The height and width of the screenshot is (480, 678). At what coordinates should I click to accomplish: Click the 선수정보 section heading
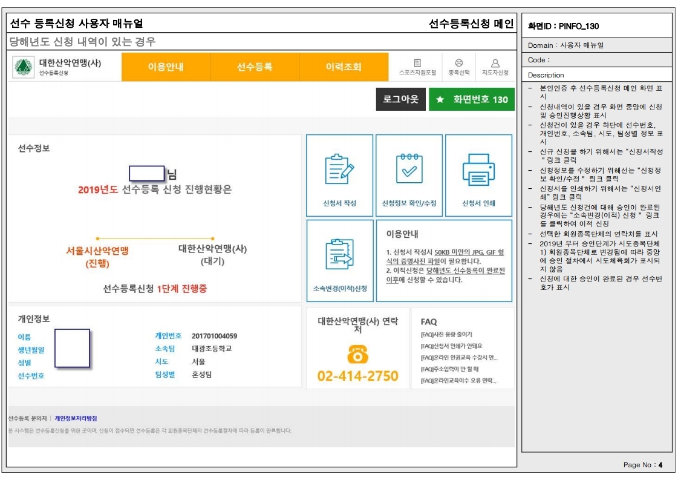point(34,148)
